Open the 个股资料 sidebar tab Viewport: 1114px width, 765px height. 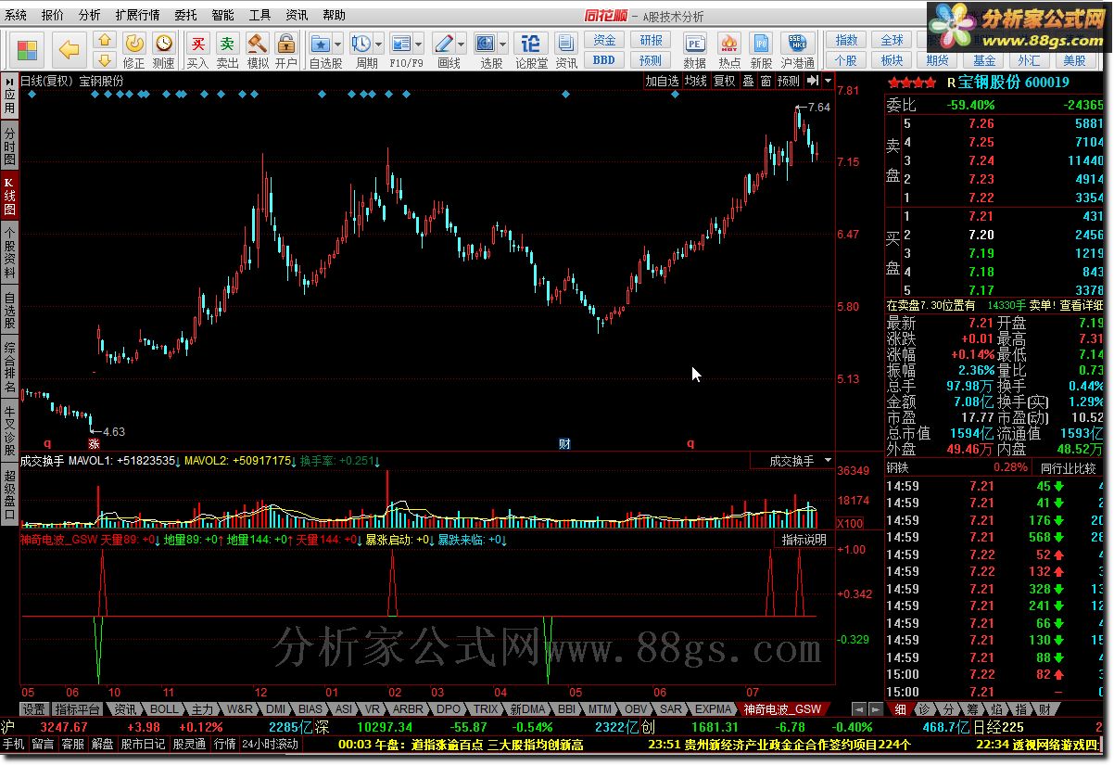click(x=9, y=252)
